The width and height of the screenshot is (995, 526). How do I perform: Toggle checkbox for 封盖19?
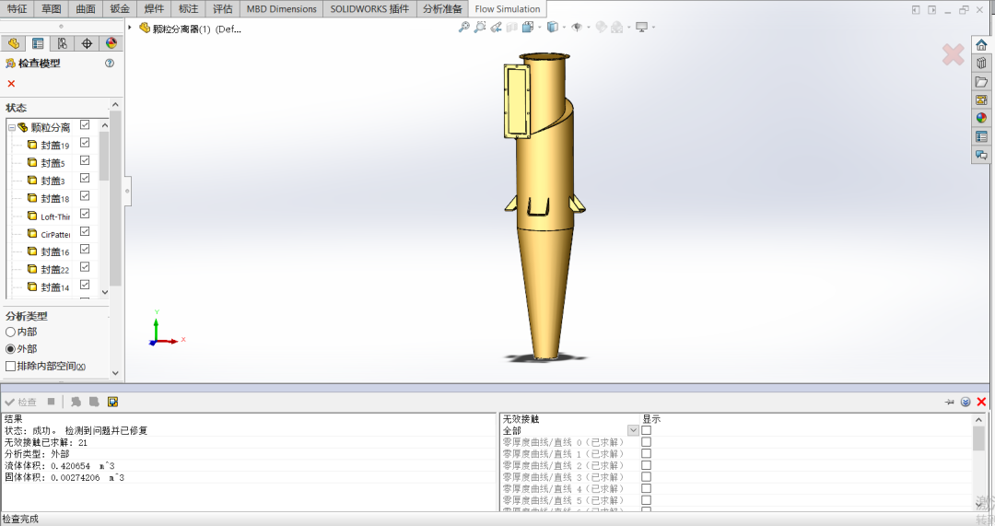(x=85, y=143)
